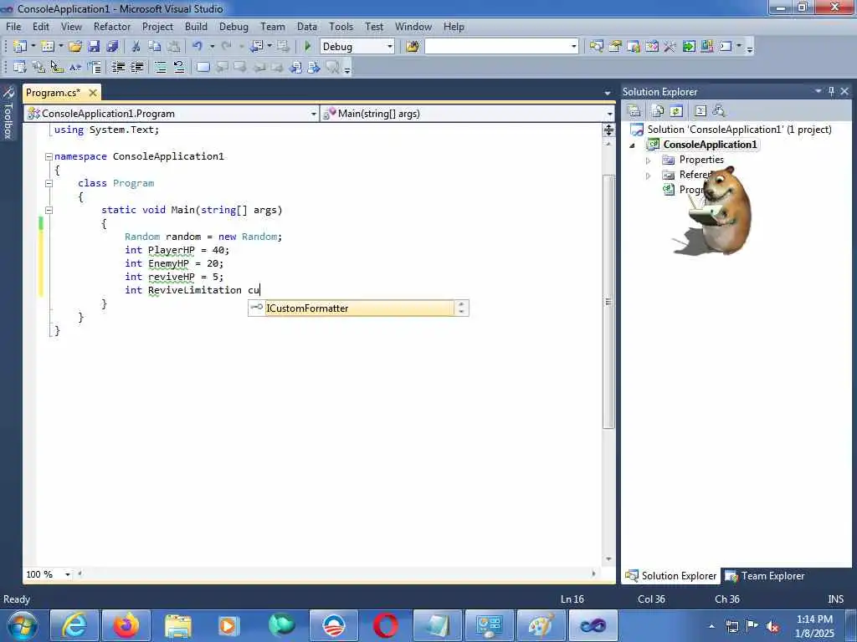
Task: Click the Find in Files icon
Action: point(413,47)
